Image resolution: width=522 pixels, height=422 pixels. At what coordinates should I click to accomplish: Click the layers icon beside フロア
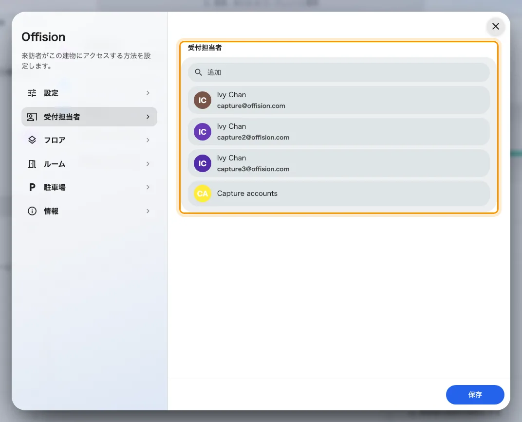[32, 140]
